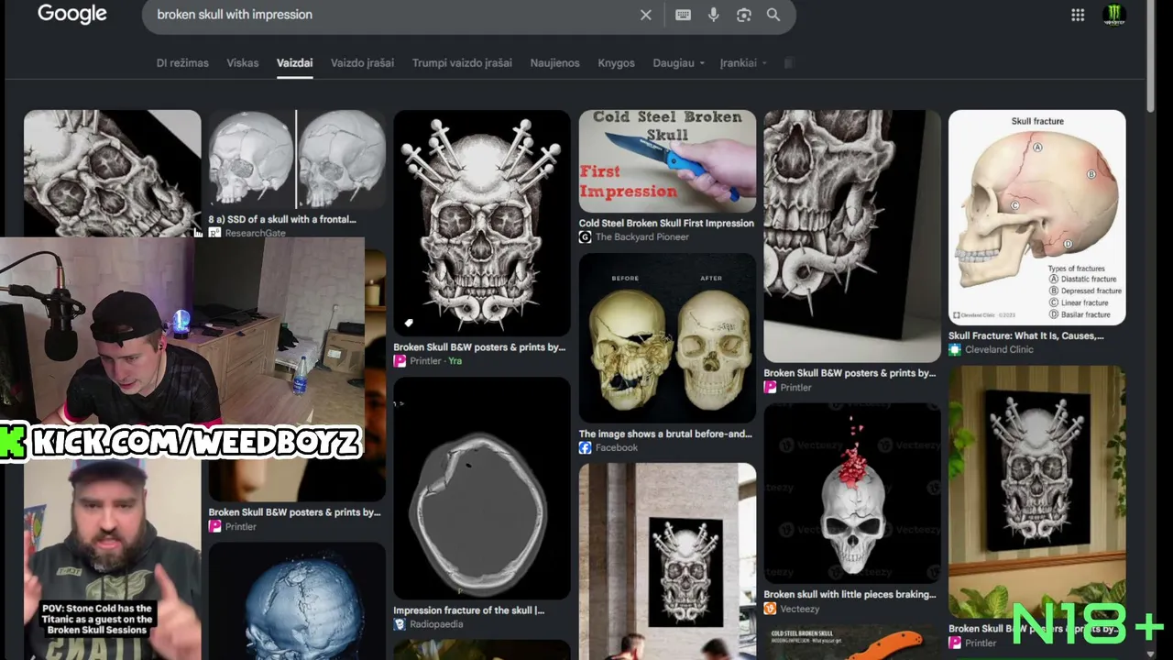Viewport: 1173px width, 660px height.
Task: Open 'Skull Fracture: What It Is, Causes' link
Action: coord(1026,335)
